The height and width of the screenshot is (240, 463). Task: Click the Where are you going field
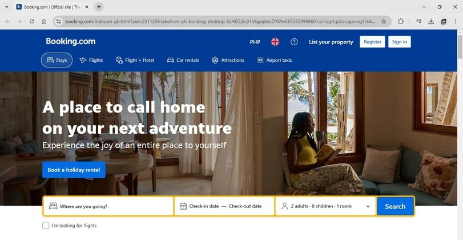tap(108, 206)
